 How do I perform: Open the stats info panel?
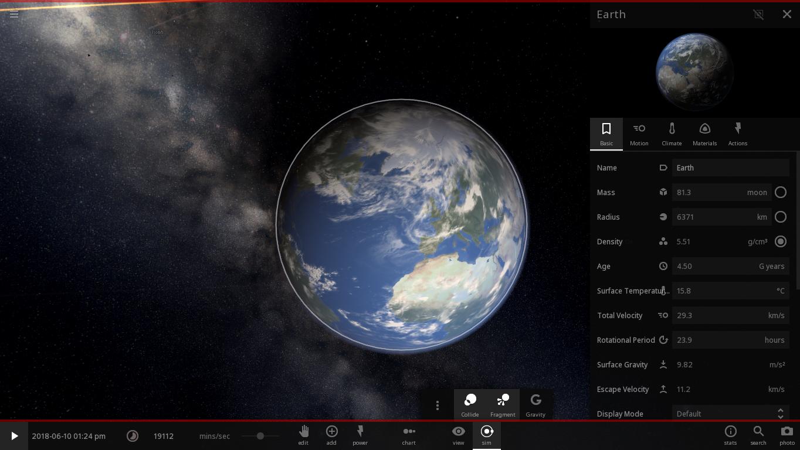(730, 435)
